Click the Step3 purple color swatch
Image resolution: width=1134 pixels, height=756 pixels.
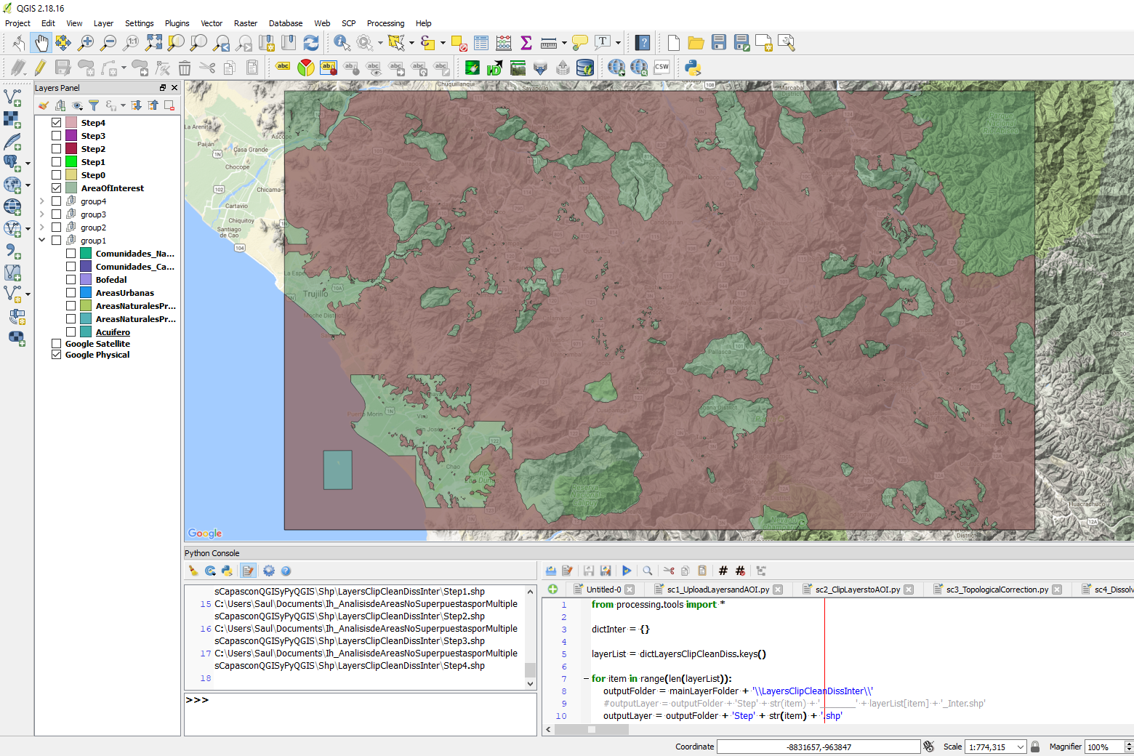71,136
